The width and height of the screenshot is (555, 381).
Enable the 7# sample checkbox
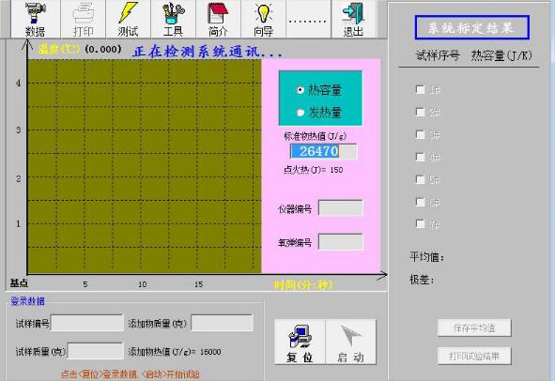tap(420, 223)
